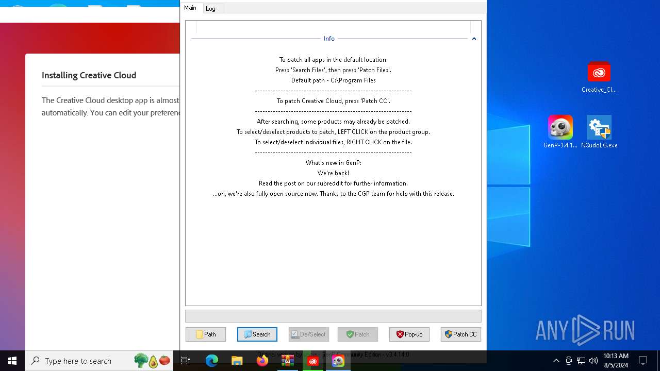Open Firefox from taskbar
This screenshot has height=371, width=660.
[x=262, y=361]
